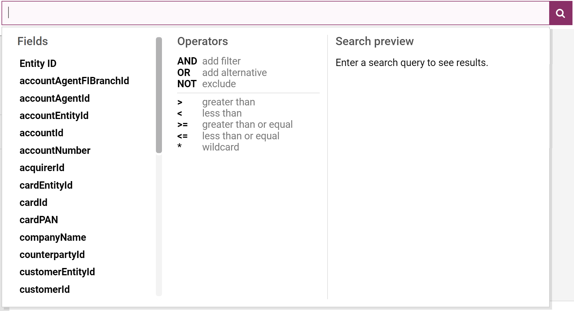Screen dimensions: 574x311
Task: Select the Entity ID field
Action: 38,64
